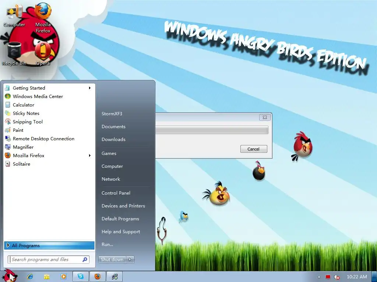Screen dimensions: 377x282
Task: Open Network from Start menu
Action: click(110, 179)
